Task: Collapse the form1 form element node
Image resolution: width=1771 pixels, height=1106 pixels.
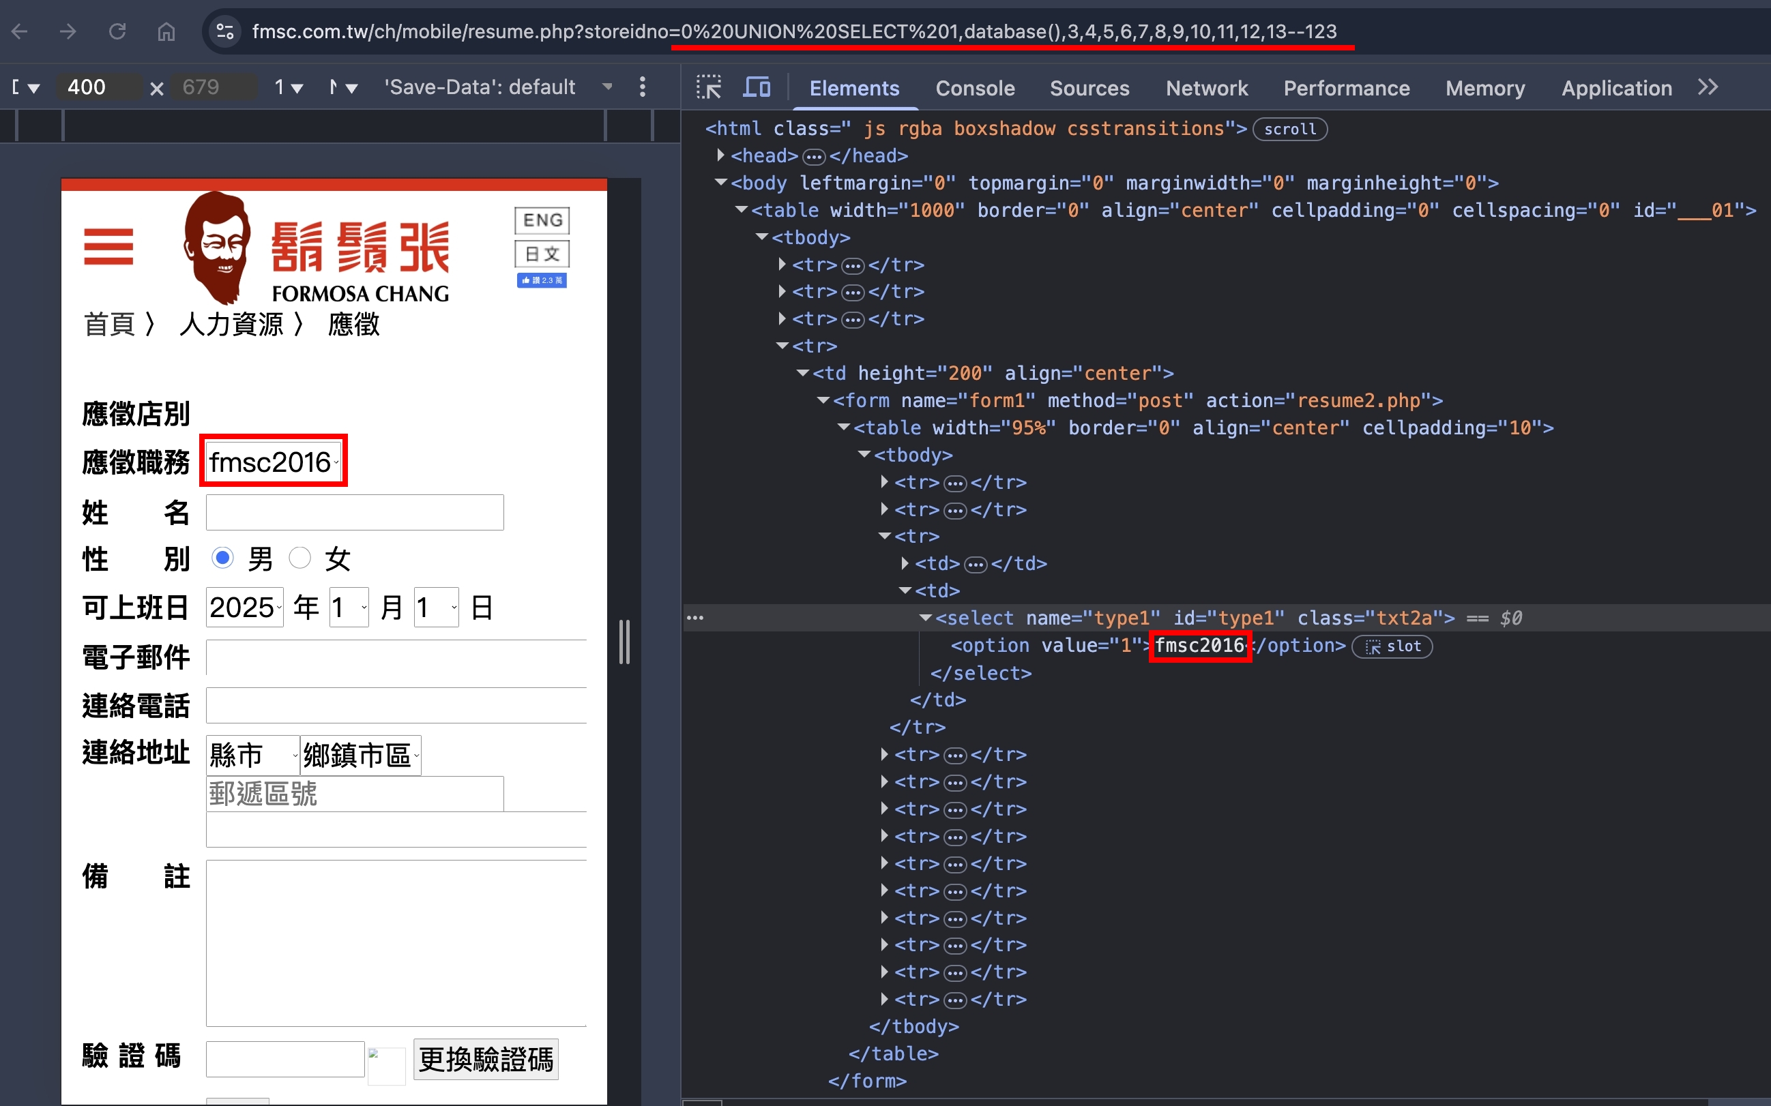Action: (823, 400)
